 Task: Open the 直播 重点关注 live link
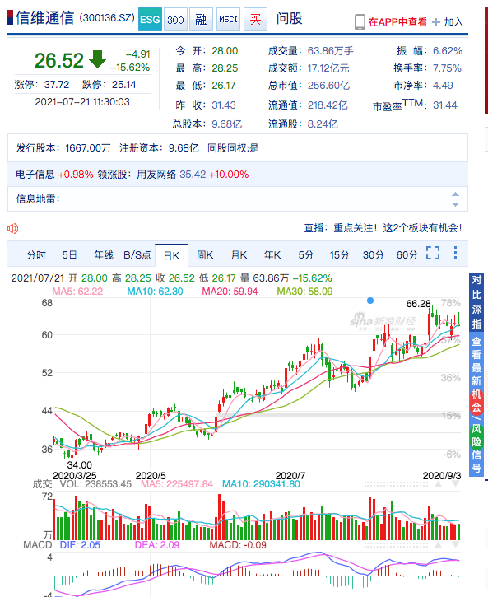coord(383,228)
